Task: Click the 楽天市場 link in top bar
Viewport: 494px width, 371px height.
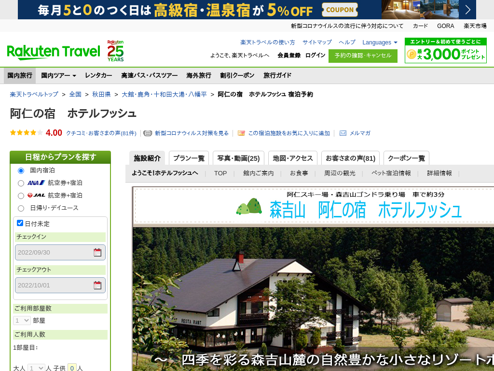Action: coord(475,26)
